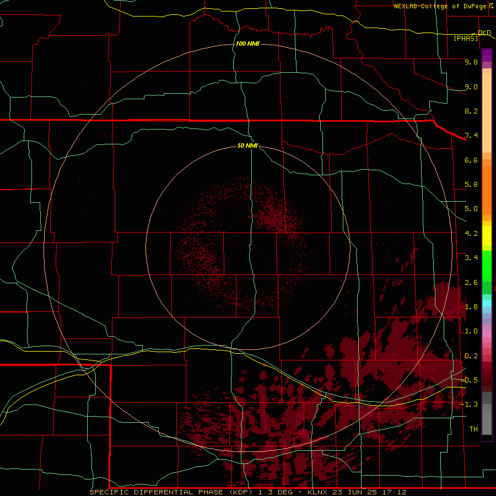
Task: Pick the orange band on color bar
Action: [487, 190]
